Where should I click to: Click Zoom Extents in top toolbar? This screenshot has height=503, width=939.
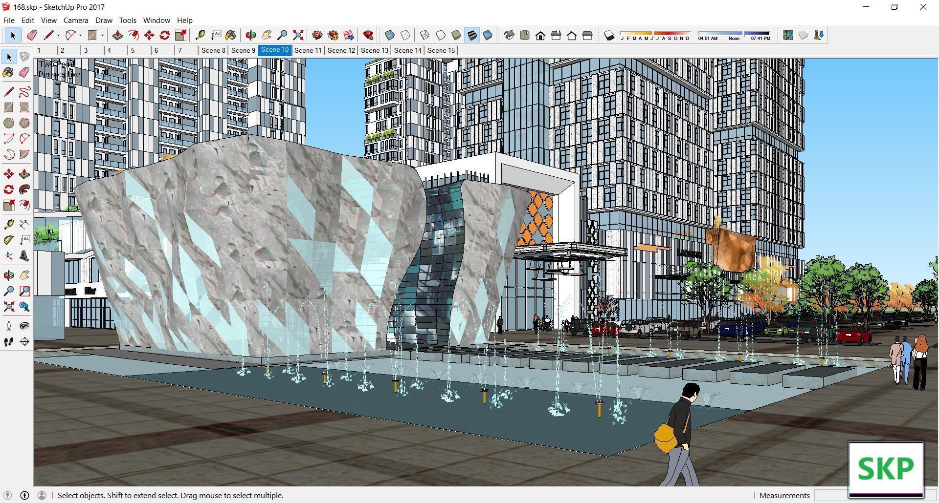(298, 35)
